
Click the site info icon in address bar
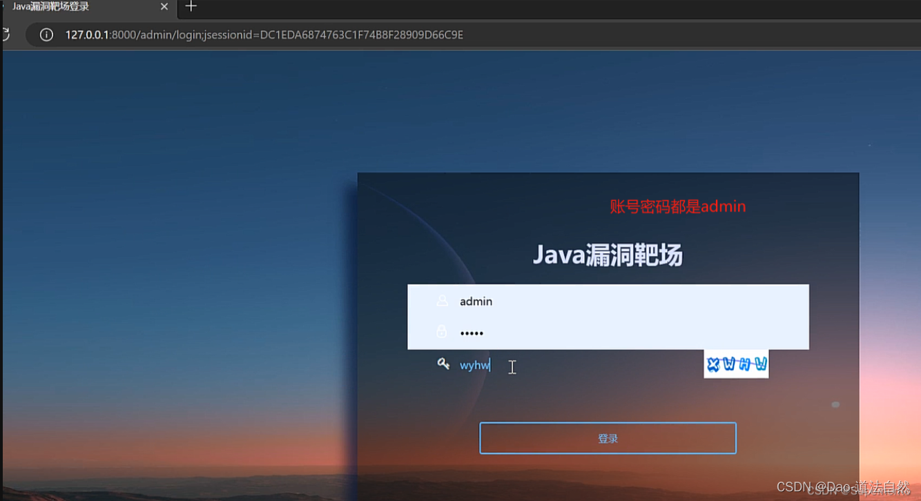click(46, 35)
